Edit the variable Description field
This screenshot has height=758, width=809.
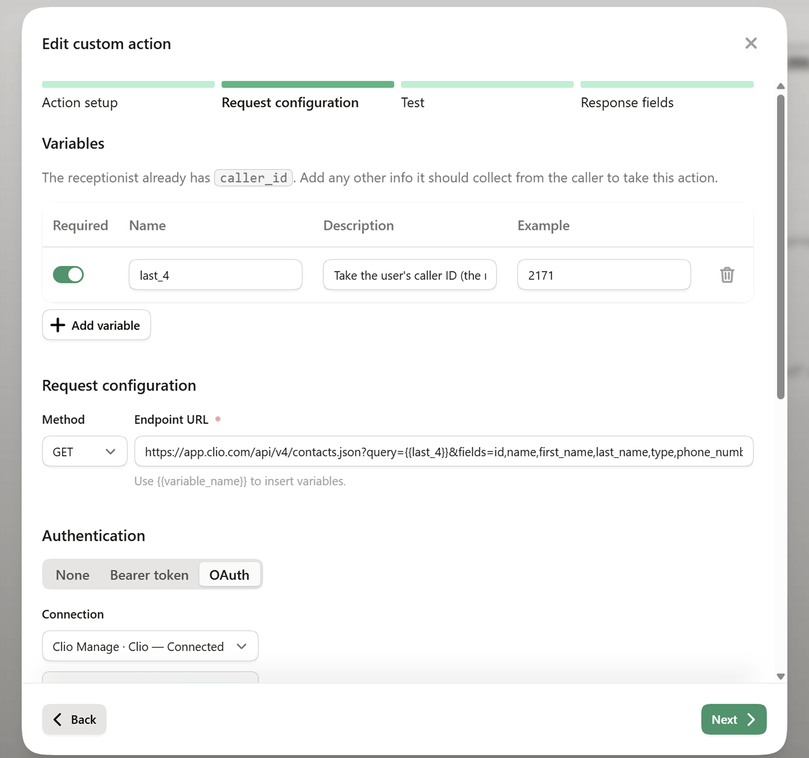click(x=409, y=275)
